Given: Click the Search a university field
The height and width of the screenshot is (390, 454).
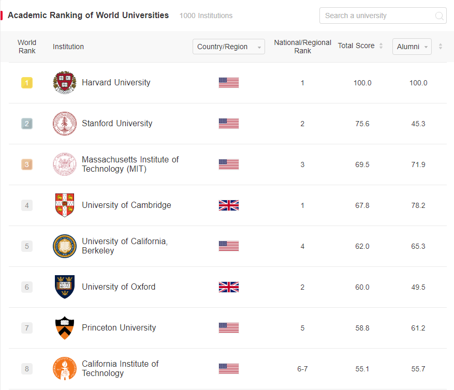Looking at the screenshot, I should [x=383, y=16].
